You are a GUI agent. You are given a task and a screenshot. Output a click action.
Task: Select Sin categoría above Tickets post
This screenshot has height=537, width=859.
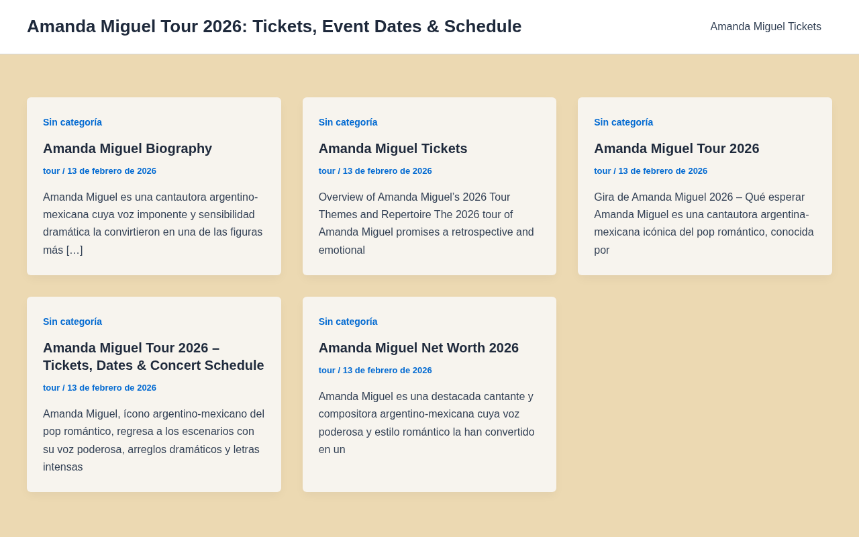pyautogui.click(x=348, y=122)
